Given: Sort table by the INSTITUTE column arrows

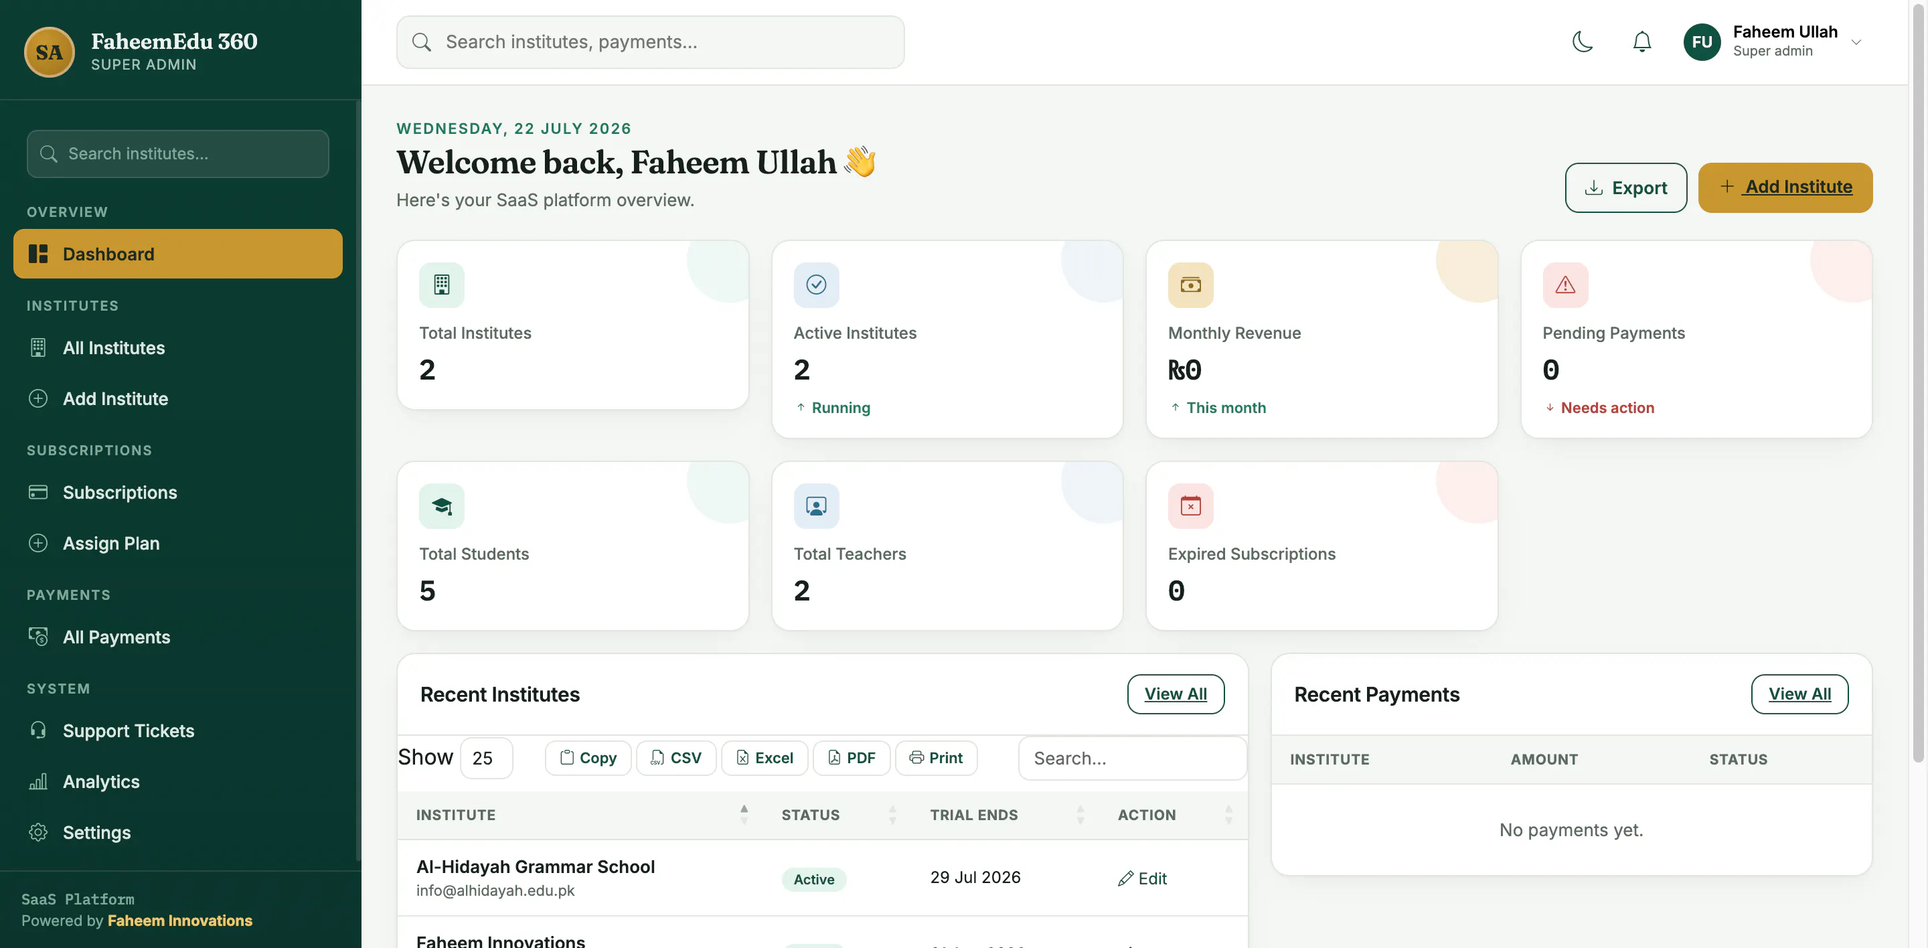Looking at the screenshot, I should (x=744, y=815).
